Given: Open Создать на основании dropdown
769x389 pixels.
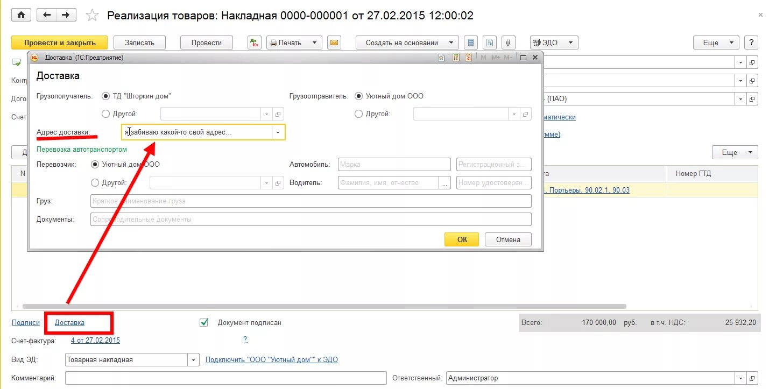Looking at the screenshot, I should point(407,43).
